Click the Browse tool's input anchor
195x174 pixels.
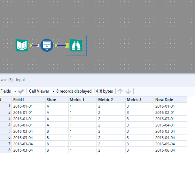coord(67,45)
